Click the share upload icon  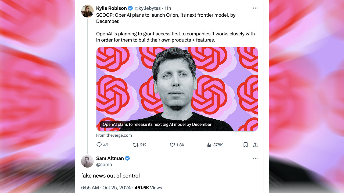(255, 145)
